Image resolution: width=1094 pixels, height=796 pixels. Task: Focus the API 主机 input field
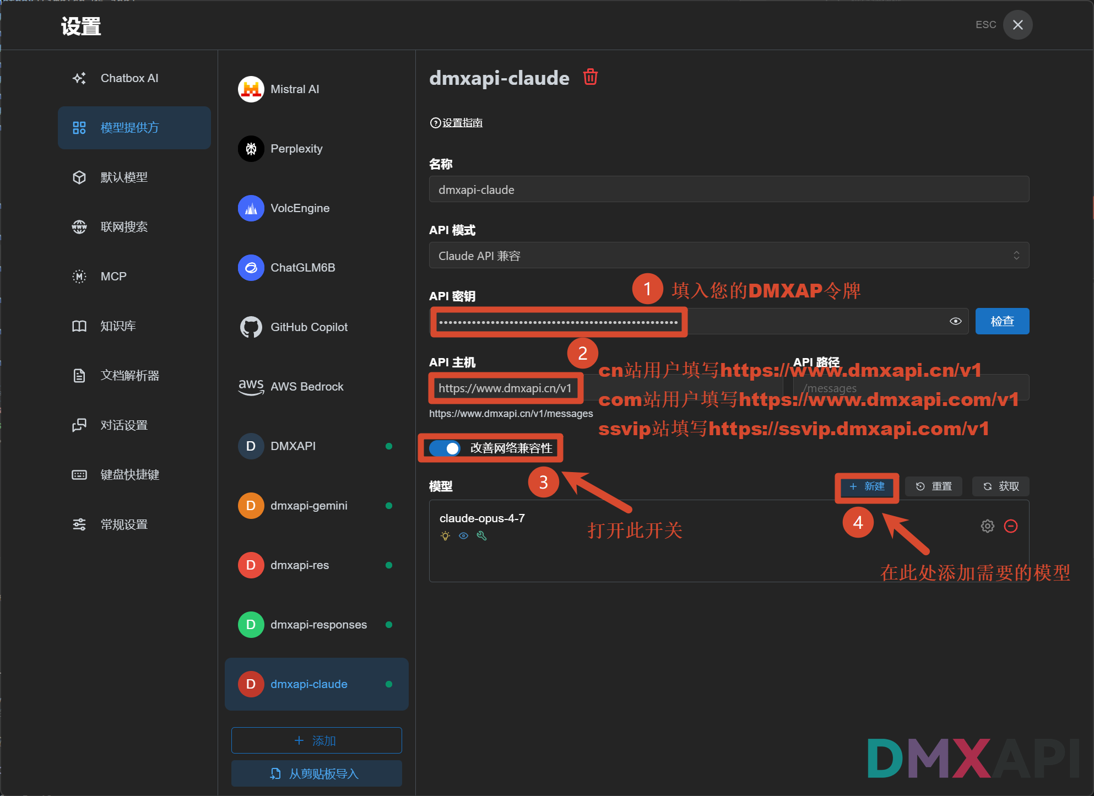[606, 388]
